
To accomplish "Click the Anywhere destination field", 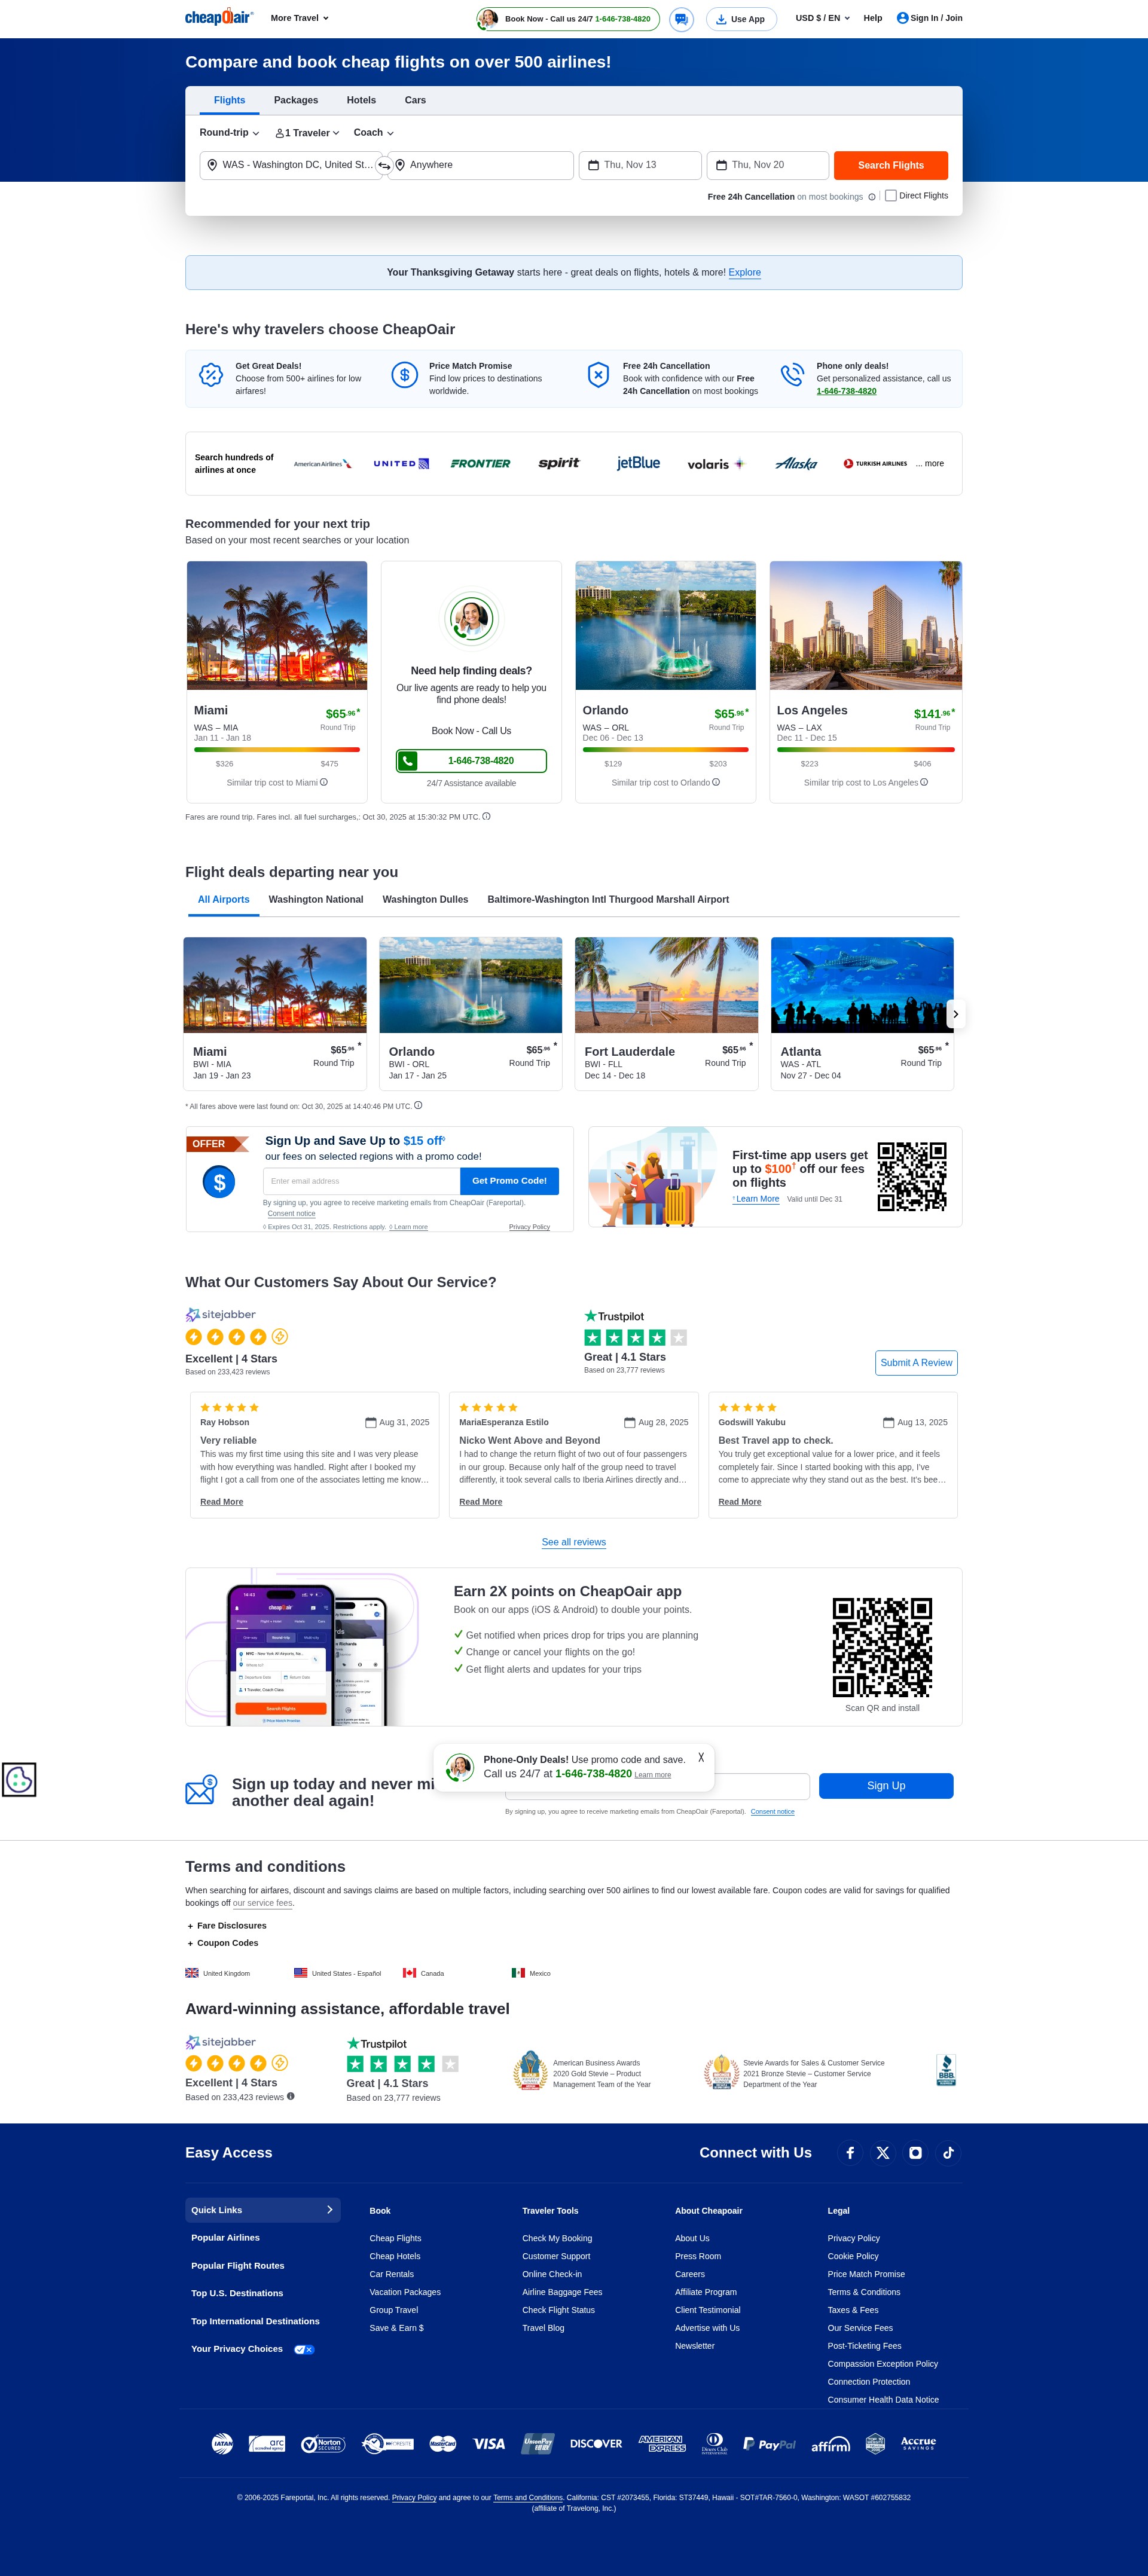I will click(x=481, y=165).
